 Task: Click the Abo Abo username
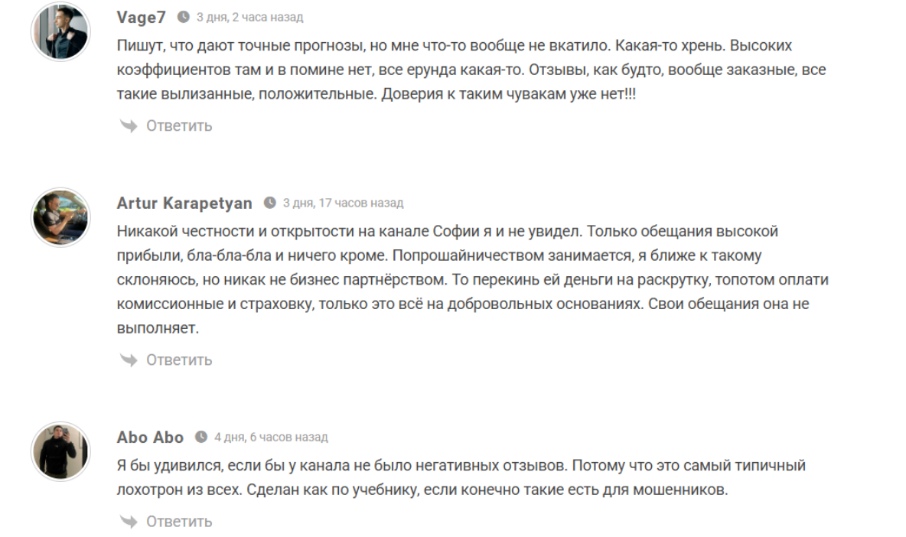[x=150, y=437]
